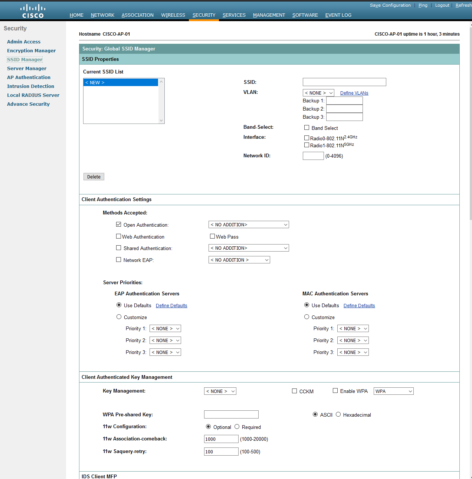Image resolution: width=472 pixels, height=479 pixels.
Task: Open Local RADIUS Server in sidebar
Action: click(x=33, y=95)
